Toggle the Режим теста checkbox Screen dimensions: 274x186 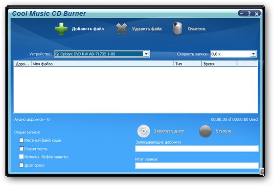point(22,149)
